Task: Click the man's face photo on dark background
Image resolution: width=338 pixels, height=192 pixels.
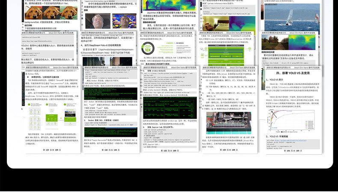Action: tap(98, 21)
